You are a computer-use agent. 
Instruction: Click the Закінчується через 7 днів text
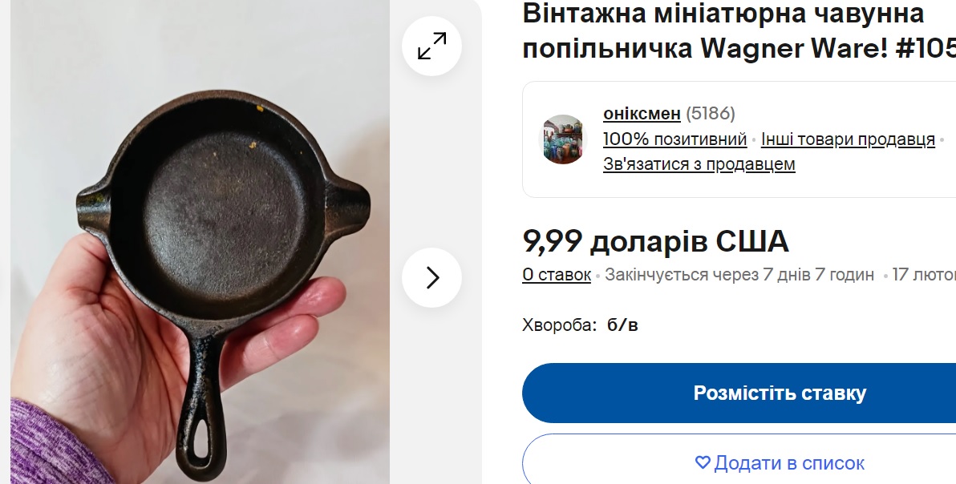coord(739,275)
